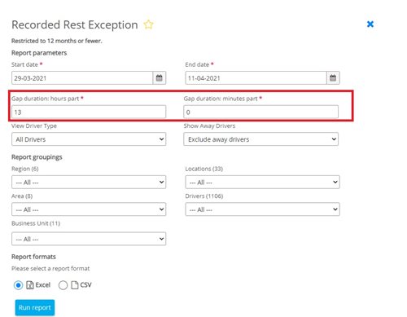
Task: Expand the Locations (33) dropdown
Action: pos(262,183)
